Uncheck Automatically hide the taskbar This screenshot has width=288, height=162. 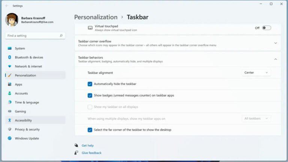tap(90, 84)
